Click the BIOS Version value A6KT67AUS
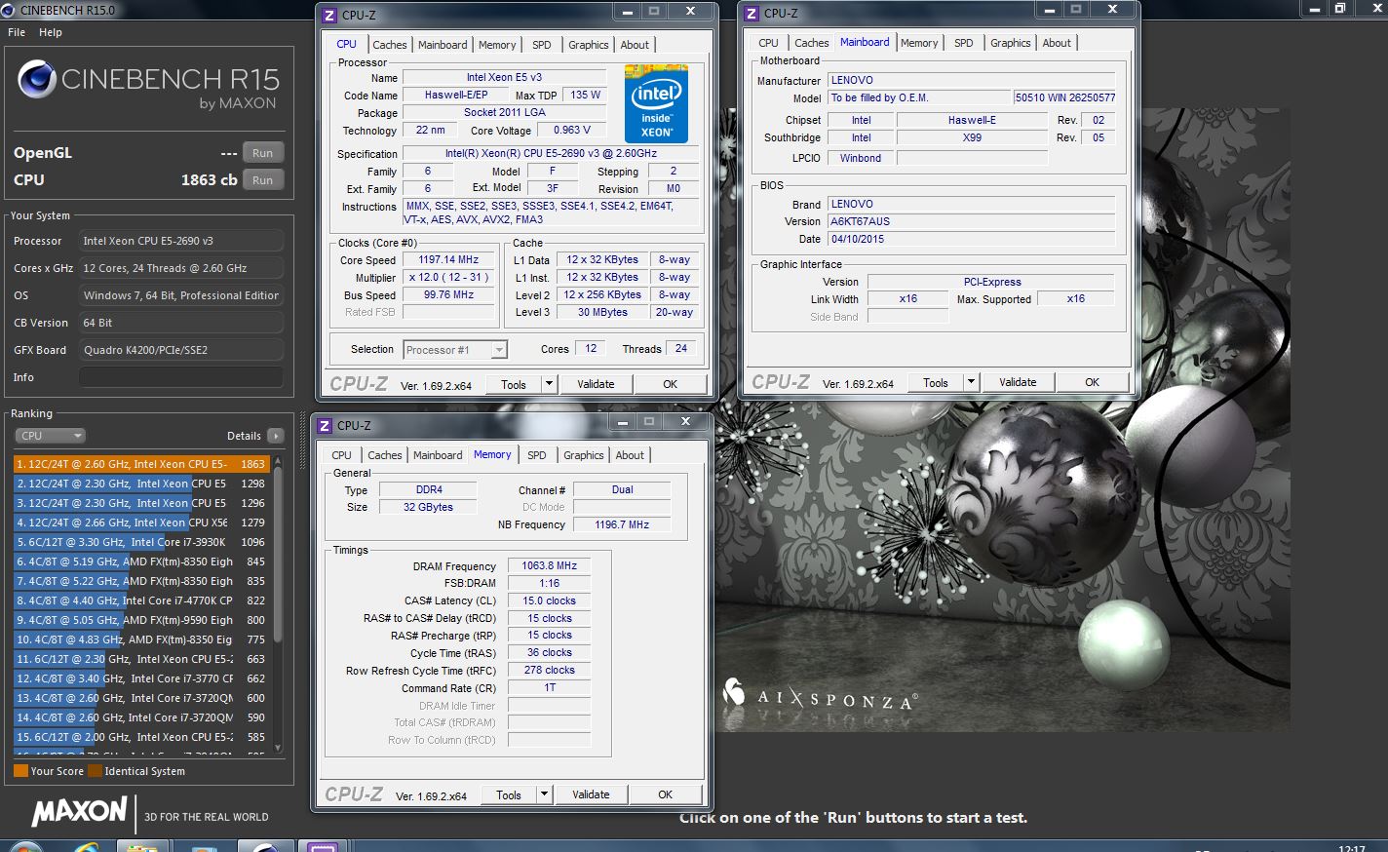The height and width of the screenshot is (852, 1388). pos(971,221)
